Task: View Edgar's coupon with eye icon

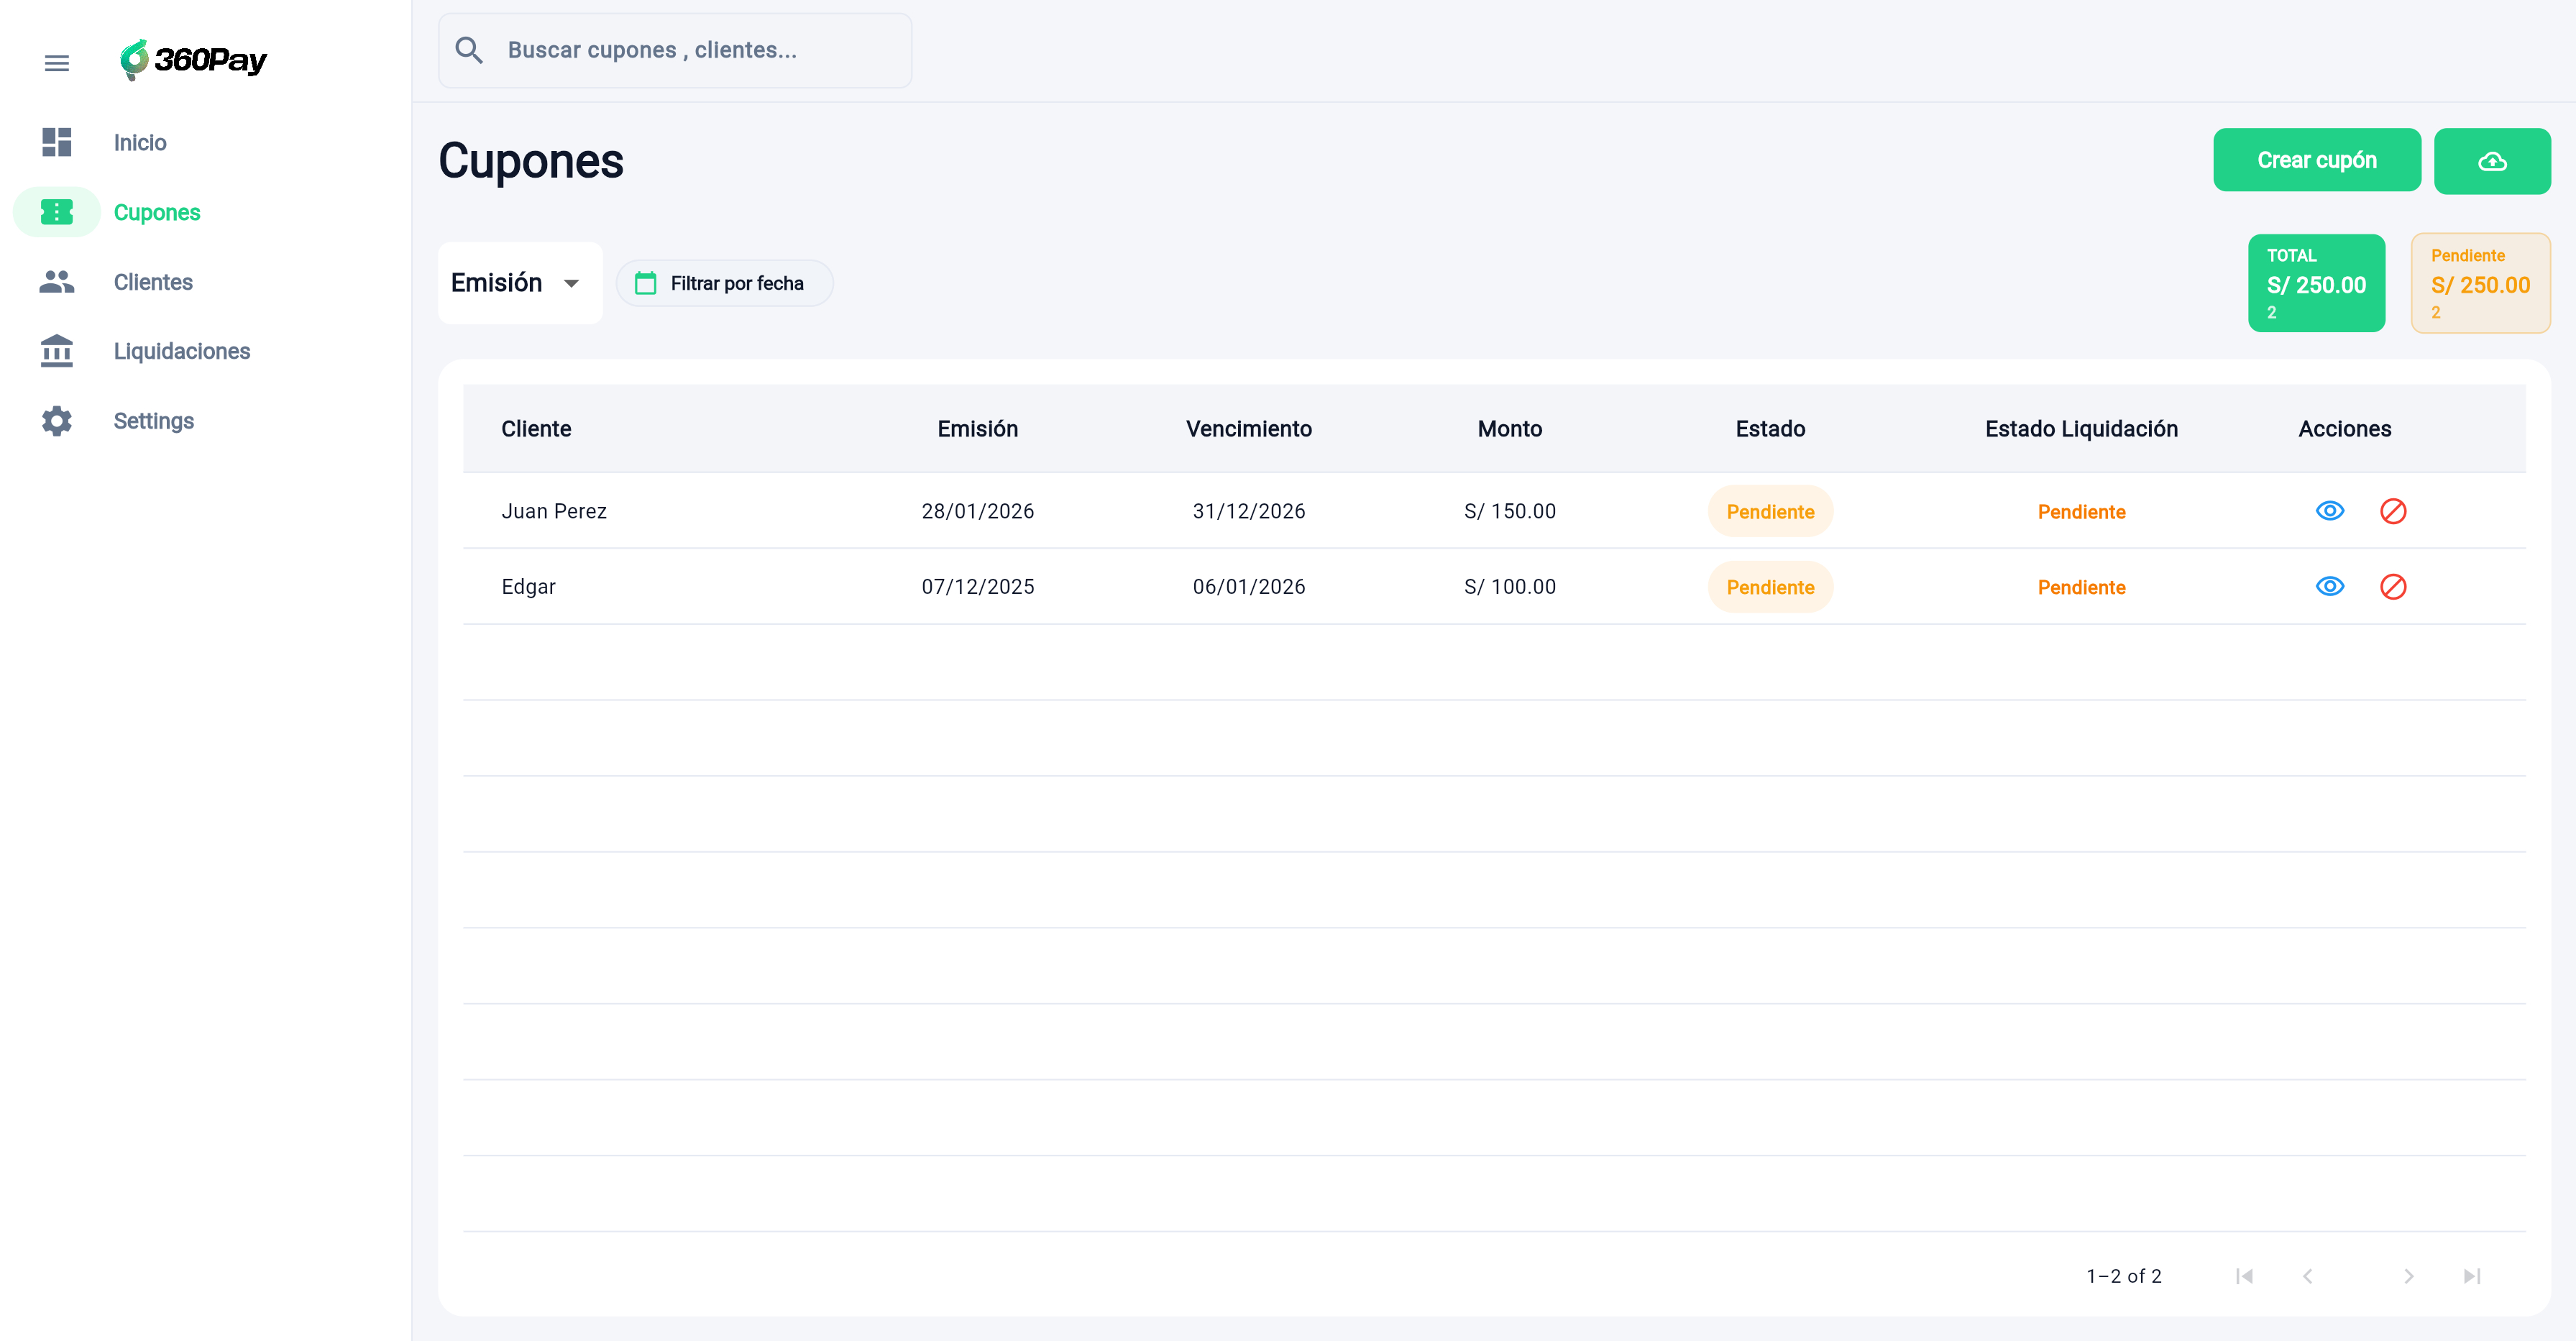Action: 2329,587
